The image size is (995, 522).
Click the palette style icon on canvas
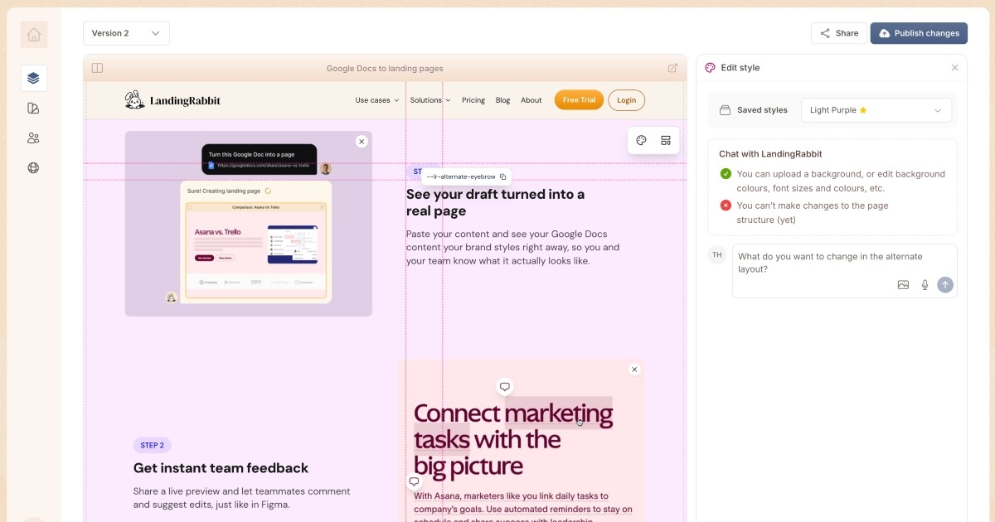tap(641, 140)
